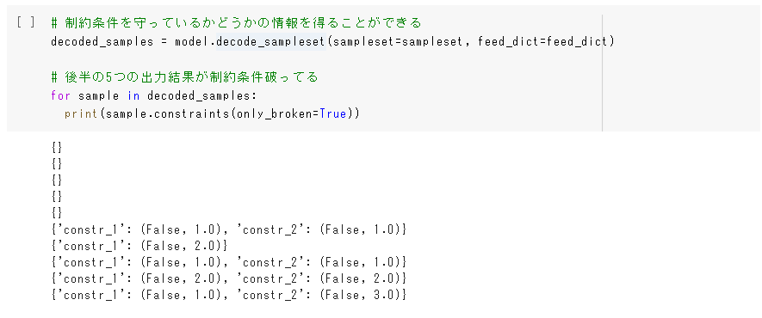Click the decoded_samples variable assignment
This screenshot has height=318, width=762.
click(x=102, y=42)
